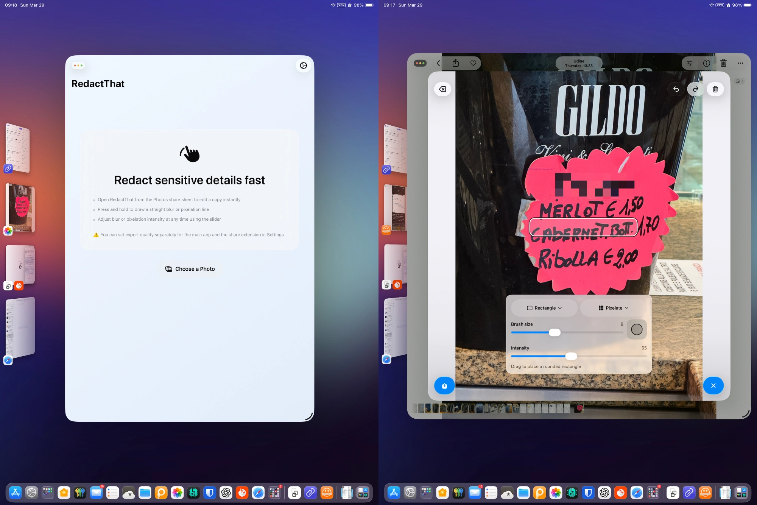The width and height of the screenshot is (757, 505).
Task: Launch Safari from the right screen dock
Action: tap(637, 493)
